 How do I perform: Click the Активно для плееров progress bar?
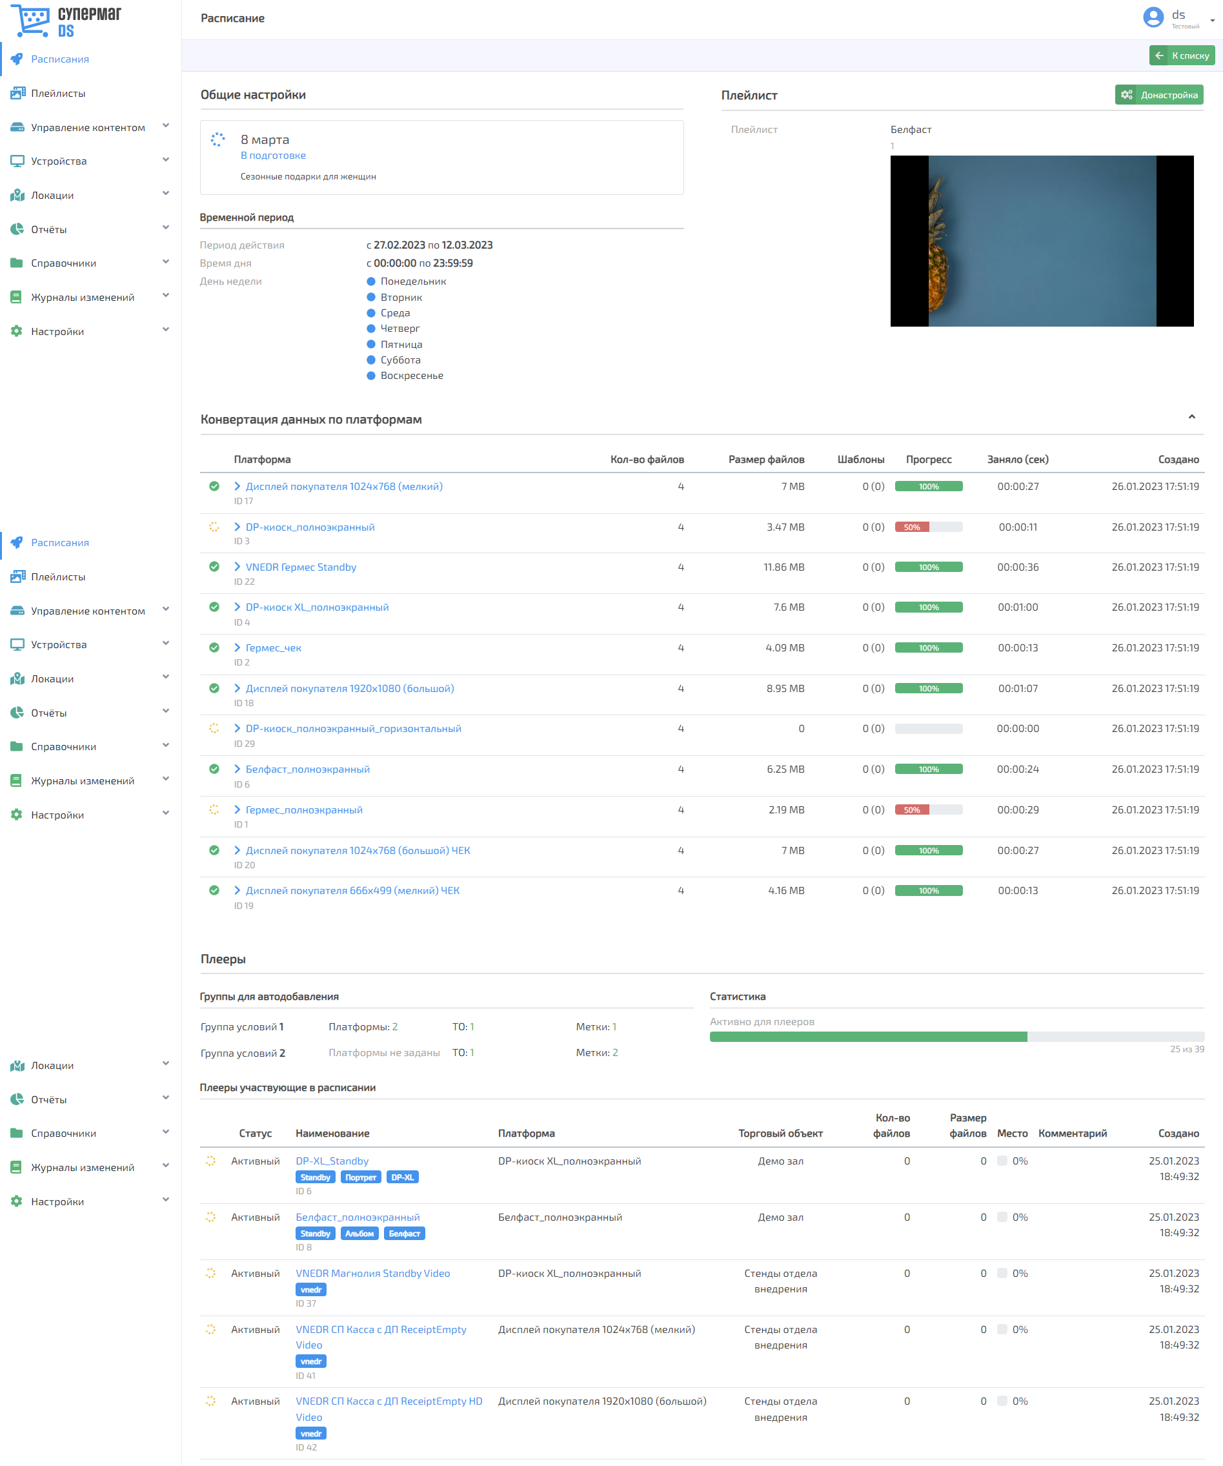pos(957,1037)
